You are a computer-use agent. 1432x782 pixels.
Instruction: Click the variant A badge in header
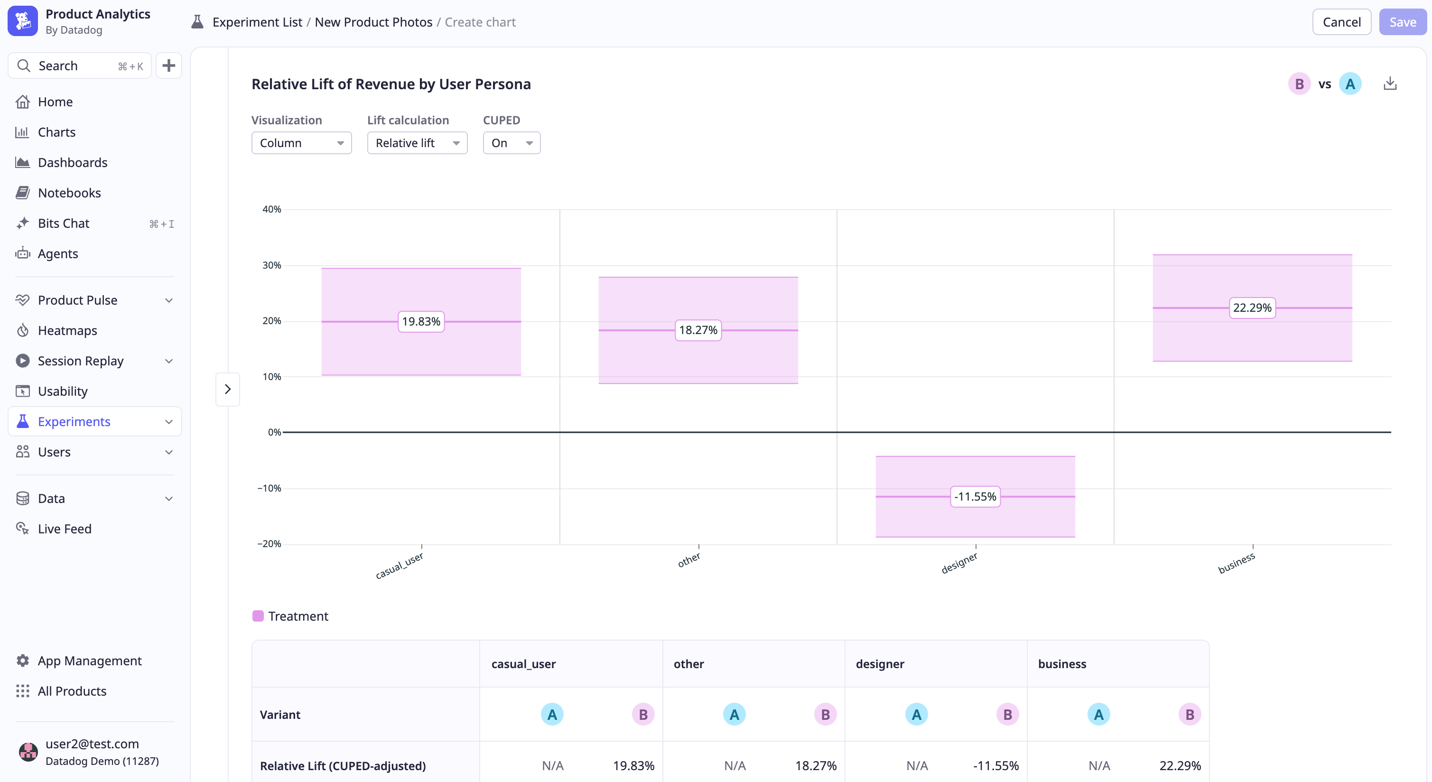(x=1350, y=84)
